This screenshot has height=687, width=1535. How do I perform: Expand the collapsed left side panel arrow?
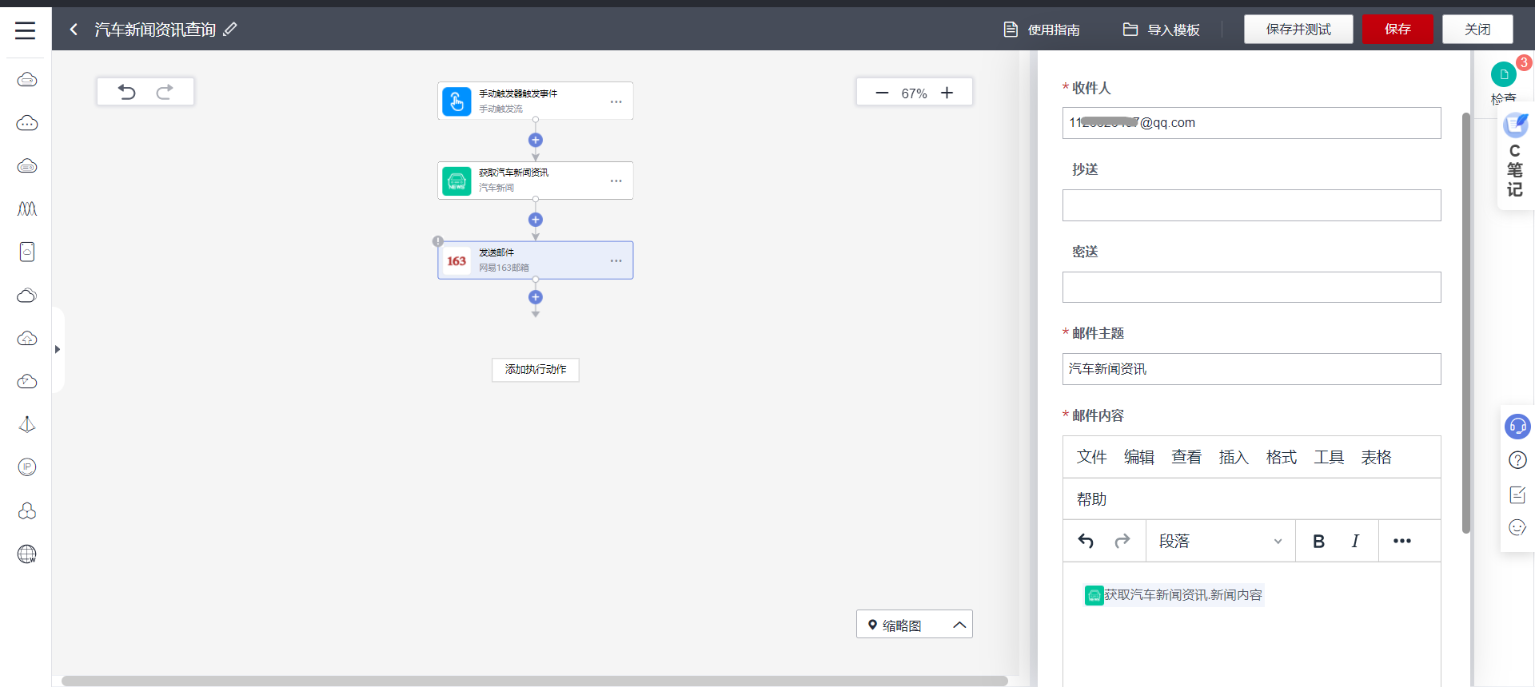click(58, 349)
